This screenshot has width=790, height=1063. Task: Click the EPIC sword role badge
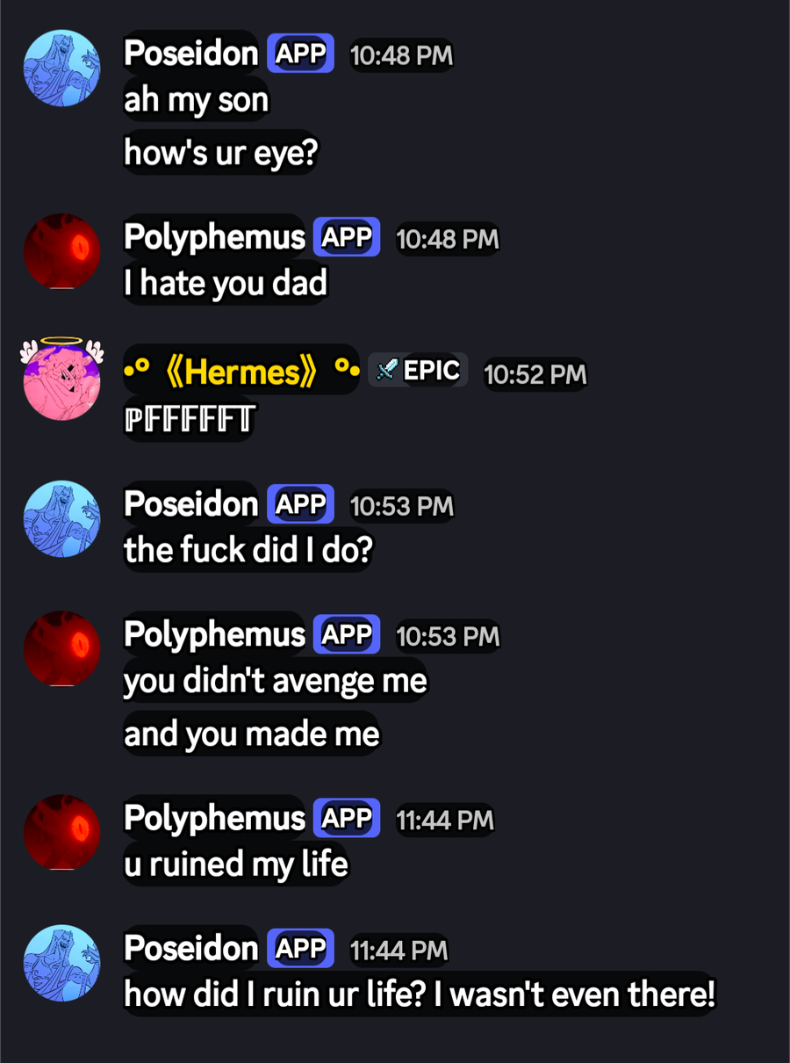[418, 371]
